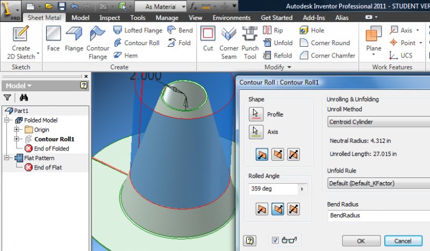Activate the Corner Seam tool
Viewport: 430px width, 251px height.
tap(229, 42)
